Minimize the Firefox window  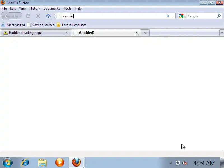tap(204, 3)
